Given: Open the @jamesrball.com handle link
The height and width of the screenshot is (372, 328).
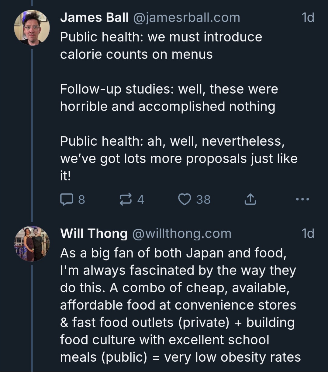Looking at the screenshot, I should point(186,18).
